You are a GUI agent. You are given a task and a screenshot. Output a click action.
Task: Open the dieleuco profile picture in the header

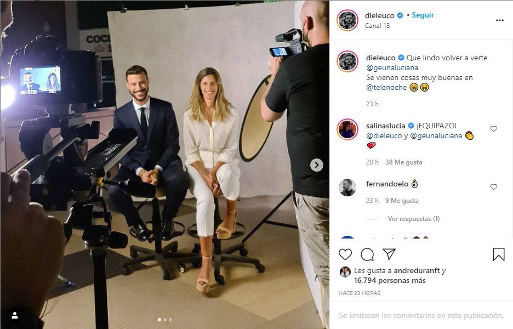click(x=347, y=20)
